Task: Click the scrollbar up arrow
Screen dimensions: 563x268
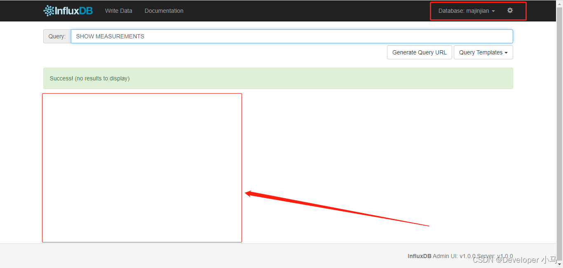Action: click(560, 3)
